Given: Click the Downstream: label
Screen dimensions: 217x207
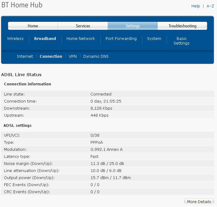Looking at the screenshot, I should pos(17,108).
